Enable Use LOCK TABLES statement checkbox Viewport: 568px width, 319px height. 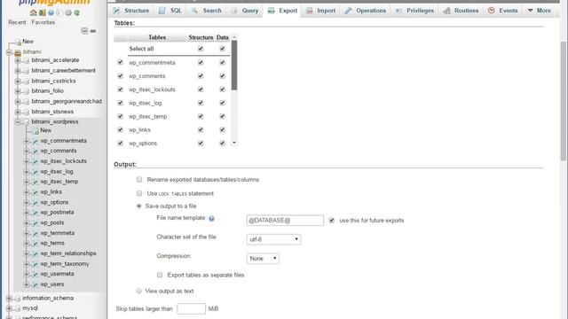pyautogui.click(x=139, y=193)
